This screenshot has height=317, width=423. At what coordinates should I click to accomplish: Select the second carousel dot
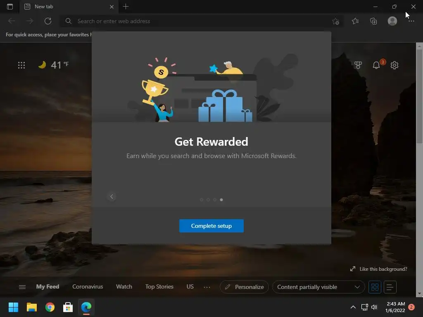coord(208,200)
